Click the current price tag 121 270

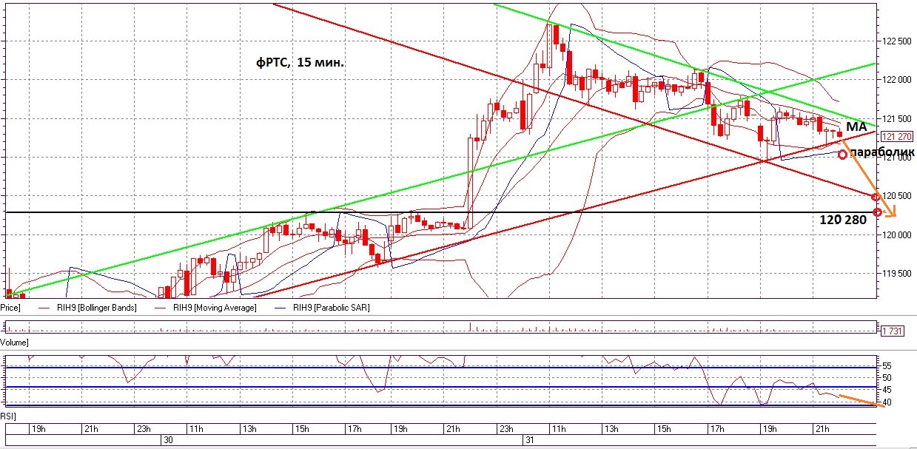(x=896, y=136)
